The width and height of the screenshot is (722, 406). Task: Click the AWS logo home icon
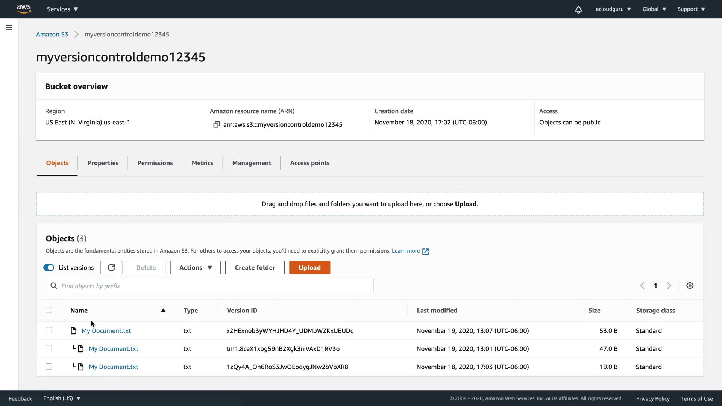click(24, 9)
